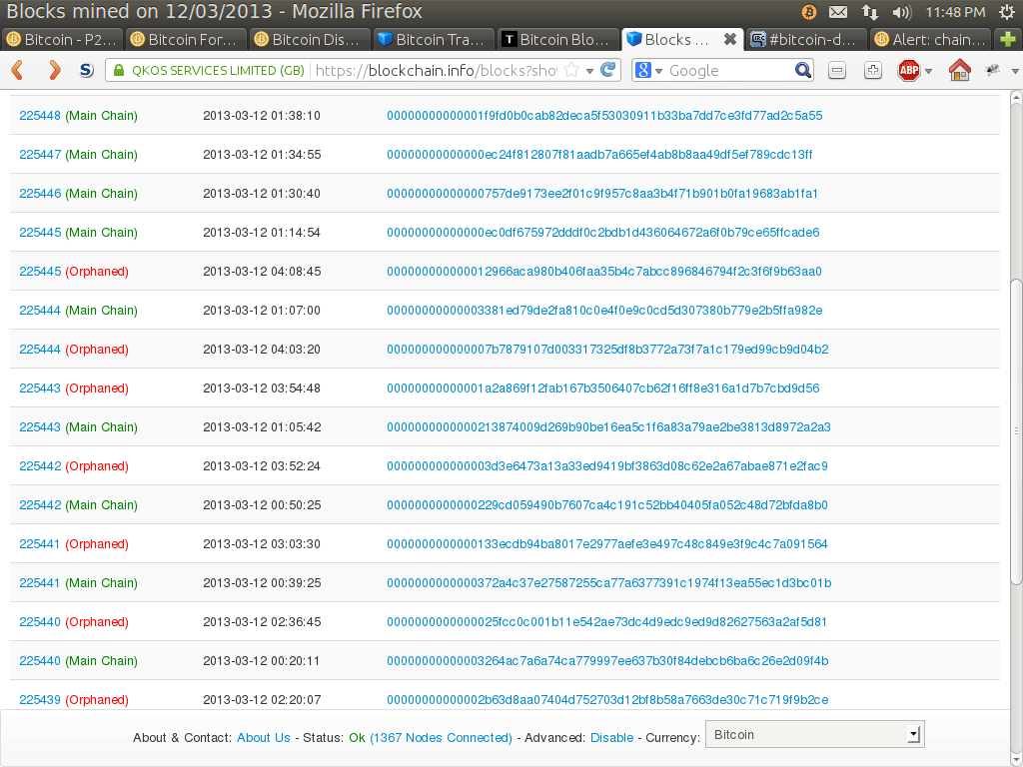Open hash ending in 19683ab1fa1
Screen dimensions: 1023x767
coord(601,194)
